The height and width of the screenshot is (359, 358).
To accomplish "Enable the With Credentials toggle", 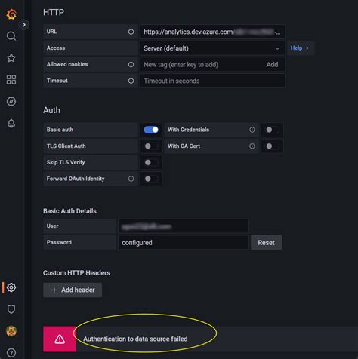I will [272, 130].
